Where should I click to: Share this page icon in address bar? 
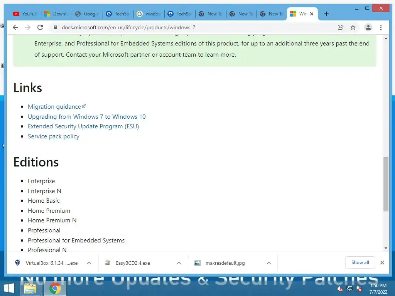point(340,27)
